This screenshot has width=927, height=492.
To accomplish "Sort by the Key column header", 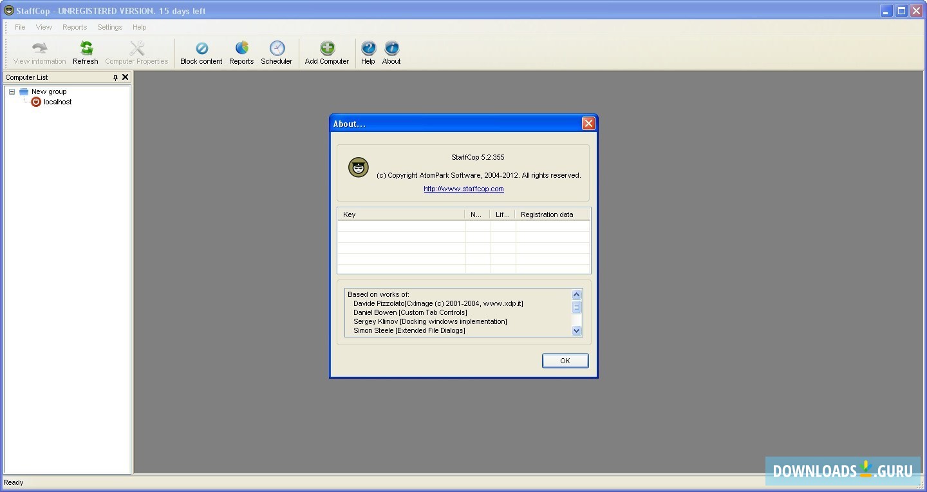I will (401, 214).
